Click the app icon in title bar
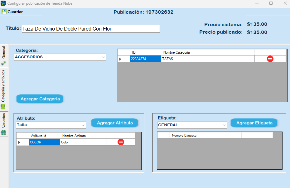 point(3,3)
